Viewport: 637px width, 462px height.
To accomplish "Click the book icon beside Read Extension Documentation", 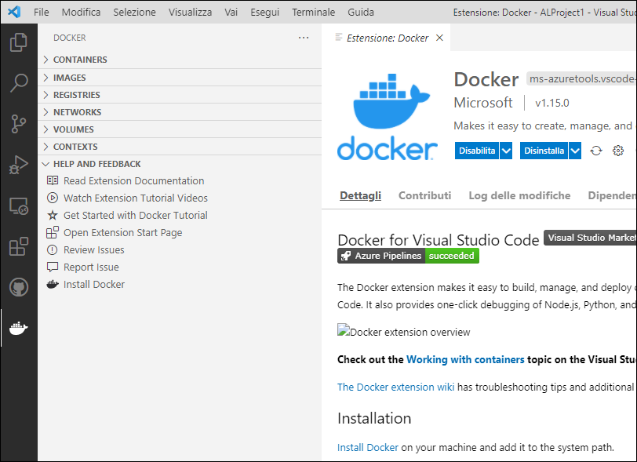I will (53, 180).
